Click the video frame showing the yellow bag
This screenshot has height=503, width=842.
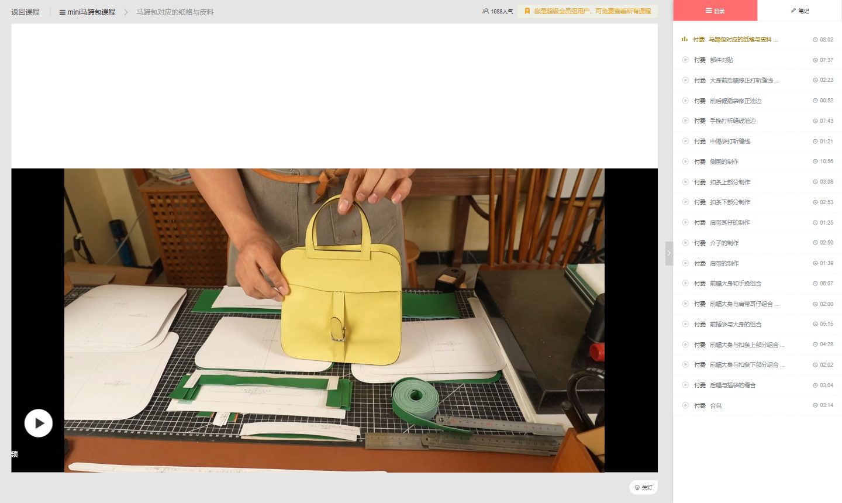334,321
